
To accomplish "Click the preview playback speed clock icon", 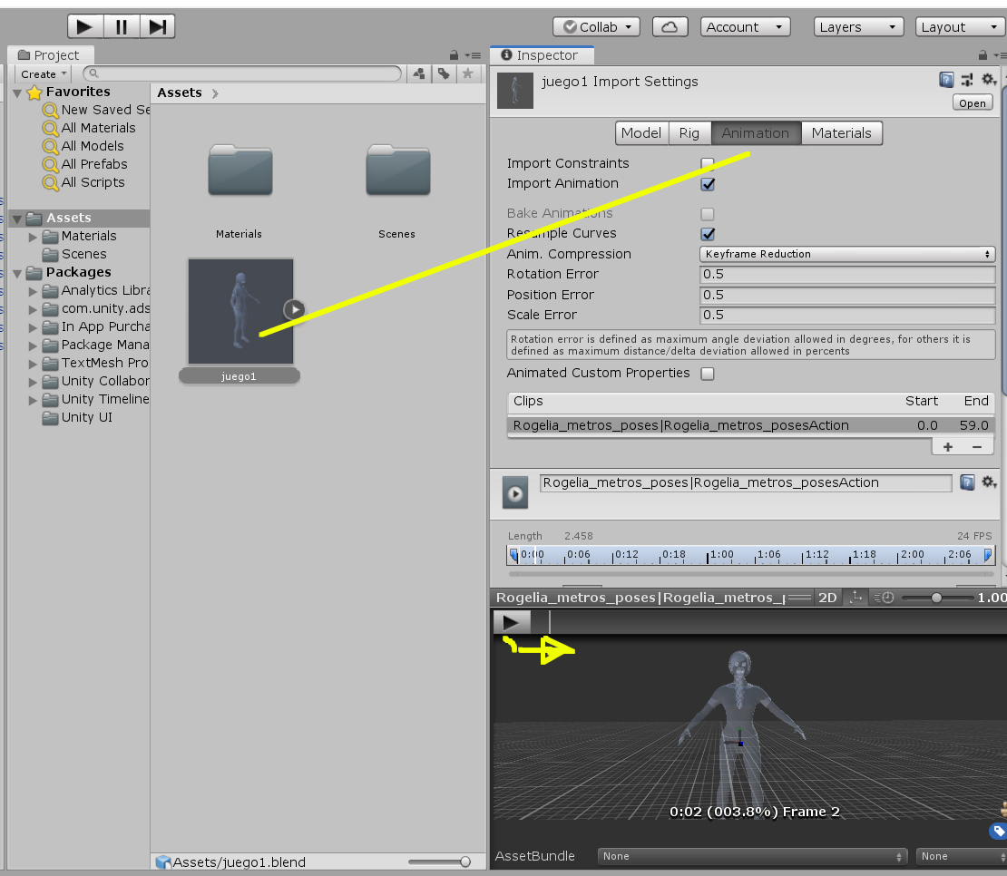I will pos(885,598).
